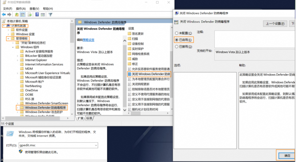Select the 未配置(C) radio button
The image size is (296, 162).
[177, 33]
